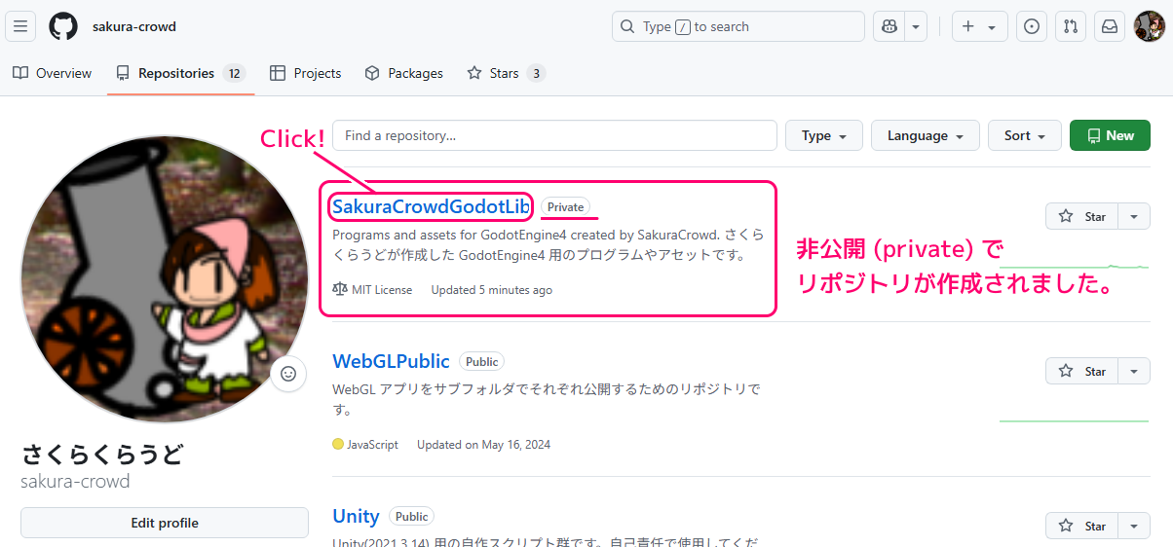1173x547 pixels.
Task: Open the SakuraCrowdGodotLib repository link
Action: pos(431,206)
